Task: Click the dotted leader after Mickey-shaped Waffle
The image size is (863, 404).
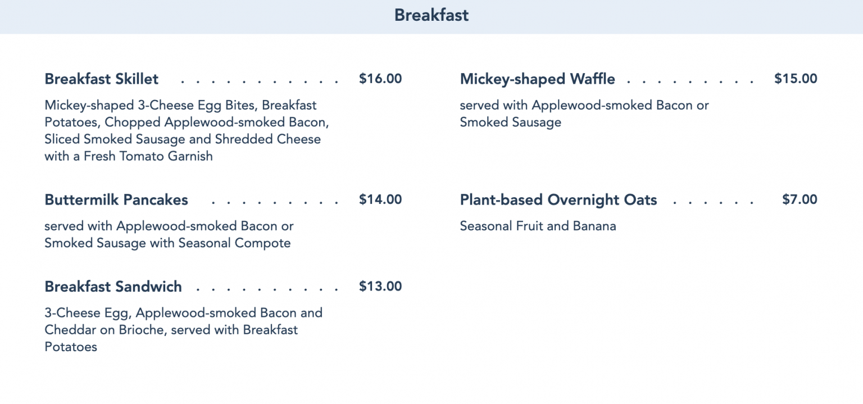Action: tap(691, 82)
